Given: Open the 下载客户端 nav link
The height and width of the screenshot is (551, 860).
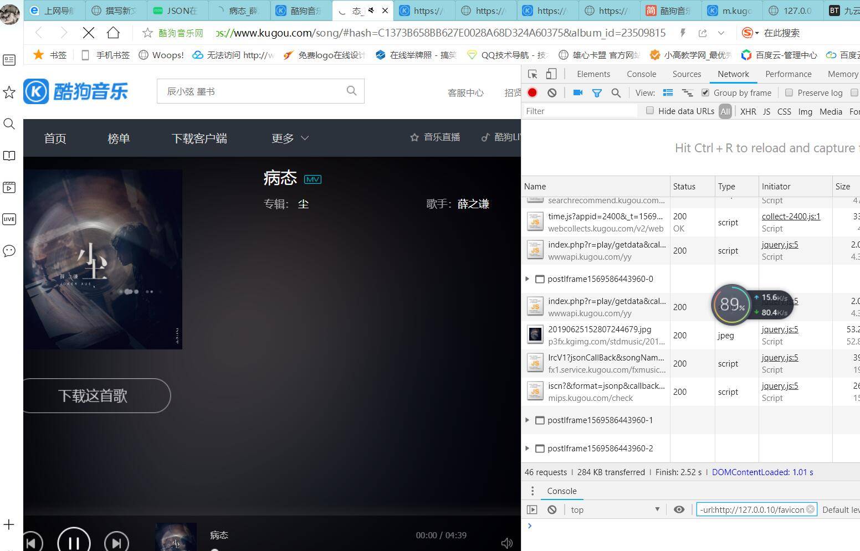Looking at the screenshot, I should [199, 138].
